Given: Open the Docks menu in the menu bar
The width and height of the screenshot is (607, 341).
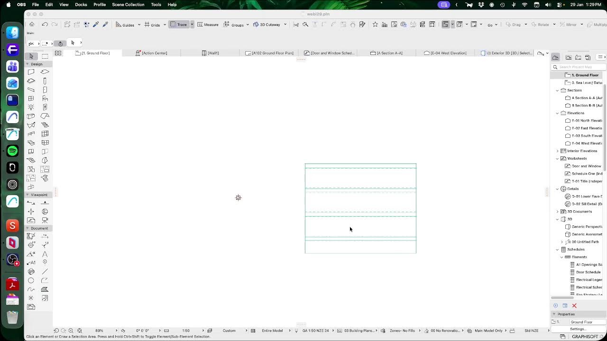Looking at the screenshot, I should (81, 5).
